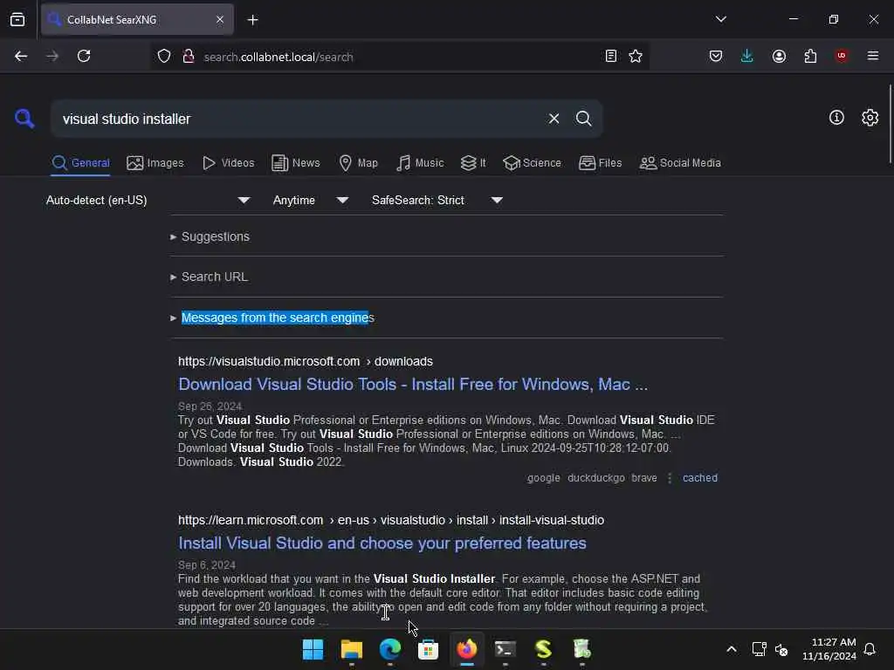Toggle reader view icon

[610, 56]
